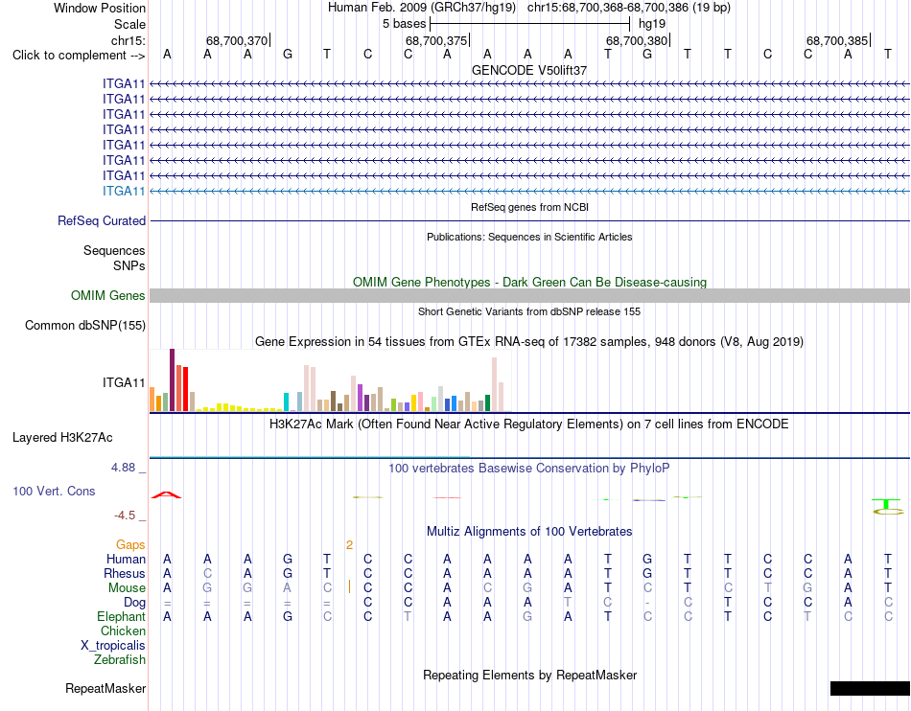The width and height of the screenshot is (911, 711).
Task: Click the cyan GTEx expression bar
Action: click(286, 402)
